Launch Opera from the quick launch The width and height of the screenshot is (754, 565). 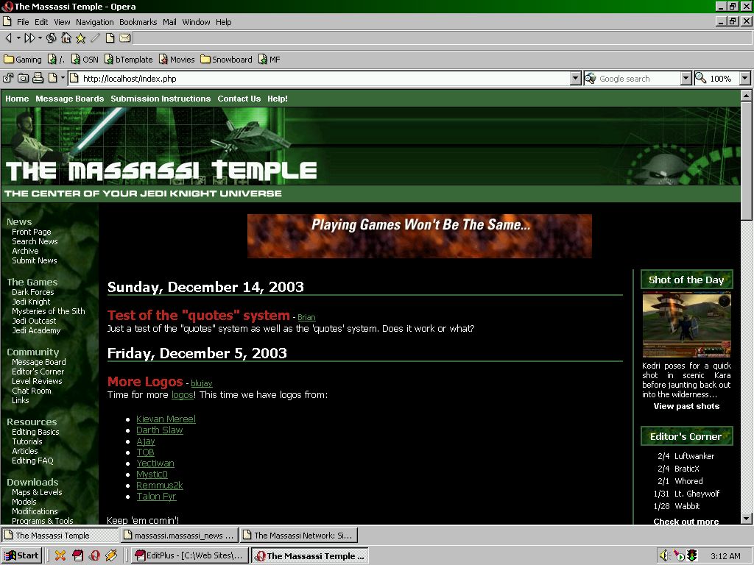pyautogui.click(x=94, y=555)
